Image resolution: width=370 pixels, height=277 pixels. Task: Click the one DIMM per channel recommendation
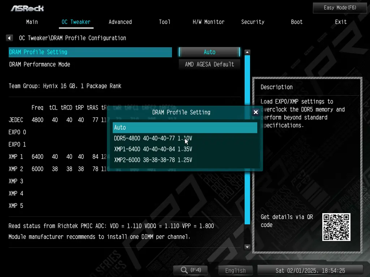point(99,237)
